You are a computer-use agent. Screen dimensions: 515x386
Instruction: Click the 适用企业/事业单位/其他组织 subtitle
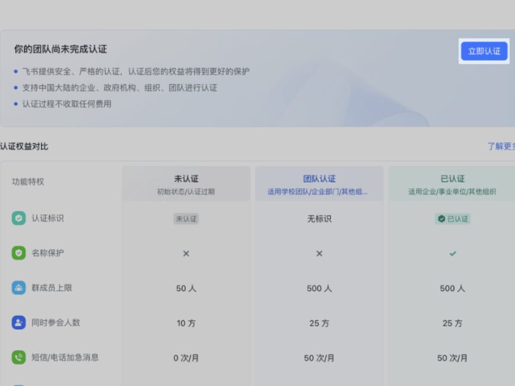(x=452, y=192)
